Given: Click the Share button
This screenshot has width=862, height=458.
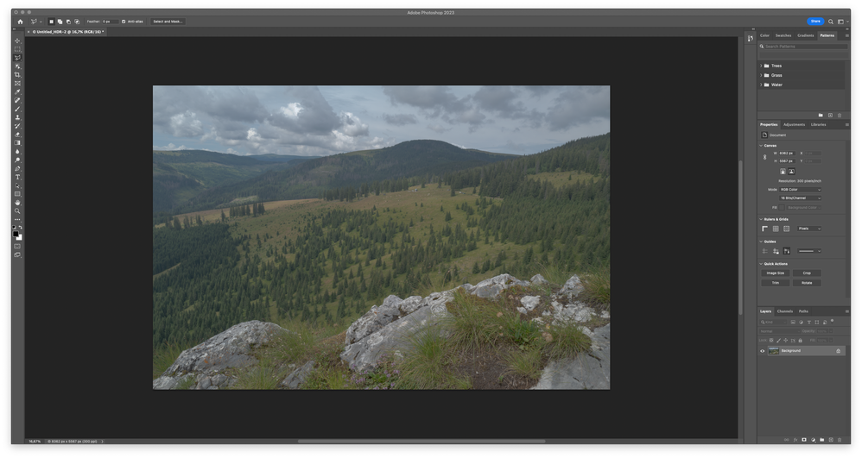Looking at the screenshot, I should coord(815,22).
